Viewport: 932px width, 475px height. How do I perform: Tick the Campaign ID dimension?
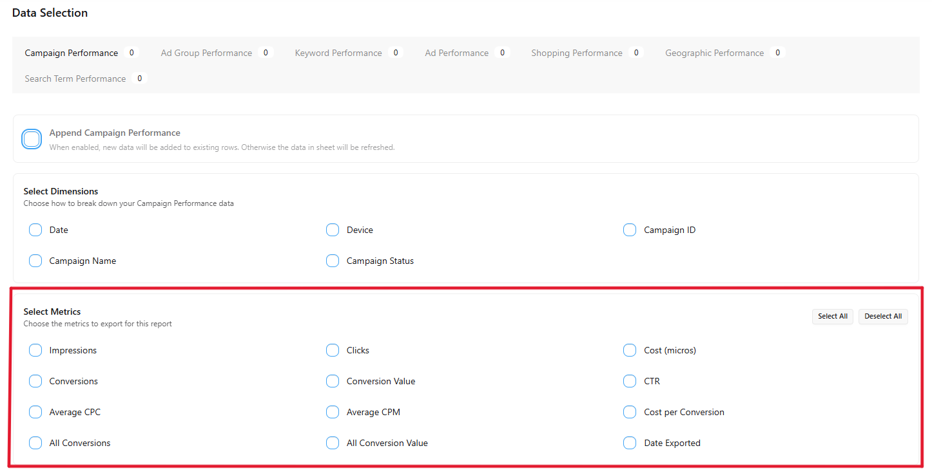pos(630,230)
